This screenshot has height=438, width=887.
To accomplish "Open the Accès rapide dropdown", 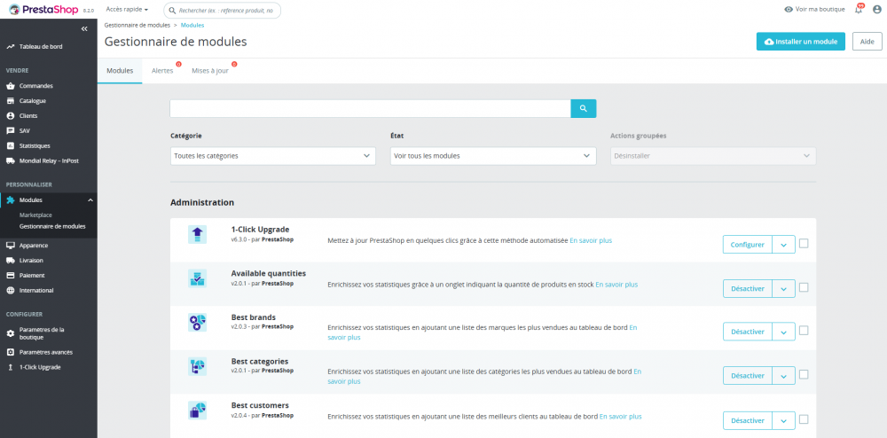I will [127, 10].
